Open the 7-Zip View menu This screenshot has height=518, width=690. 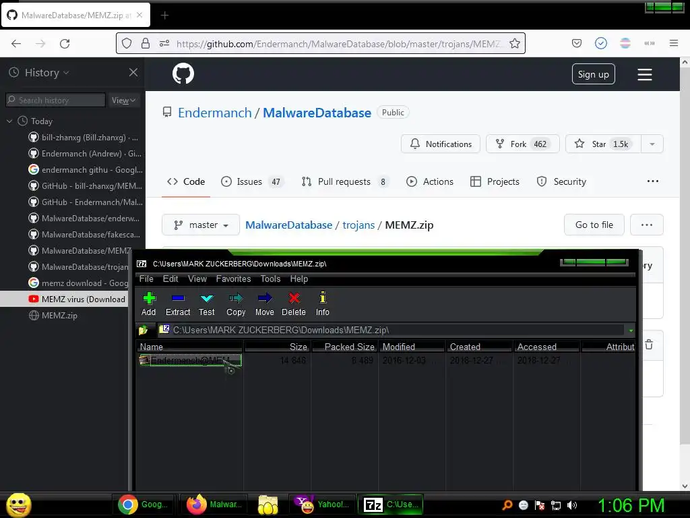pos(197,279)
